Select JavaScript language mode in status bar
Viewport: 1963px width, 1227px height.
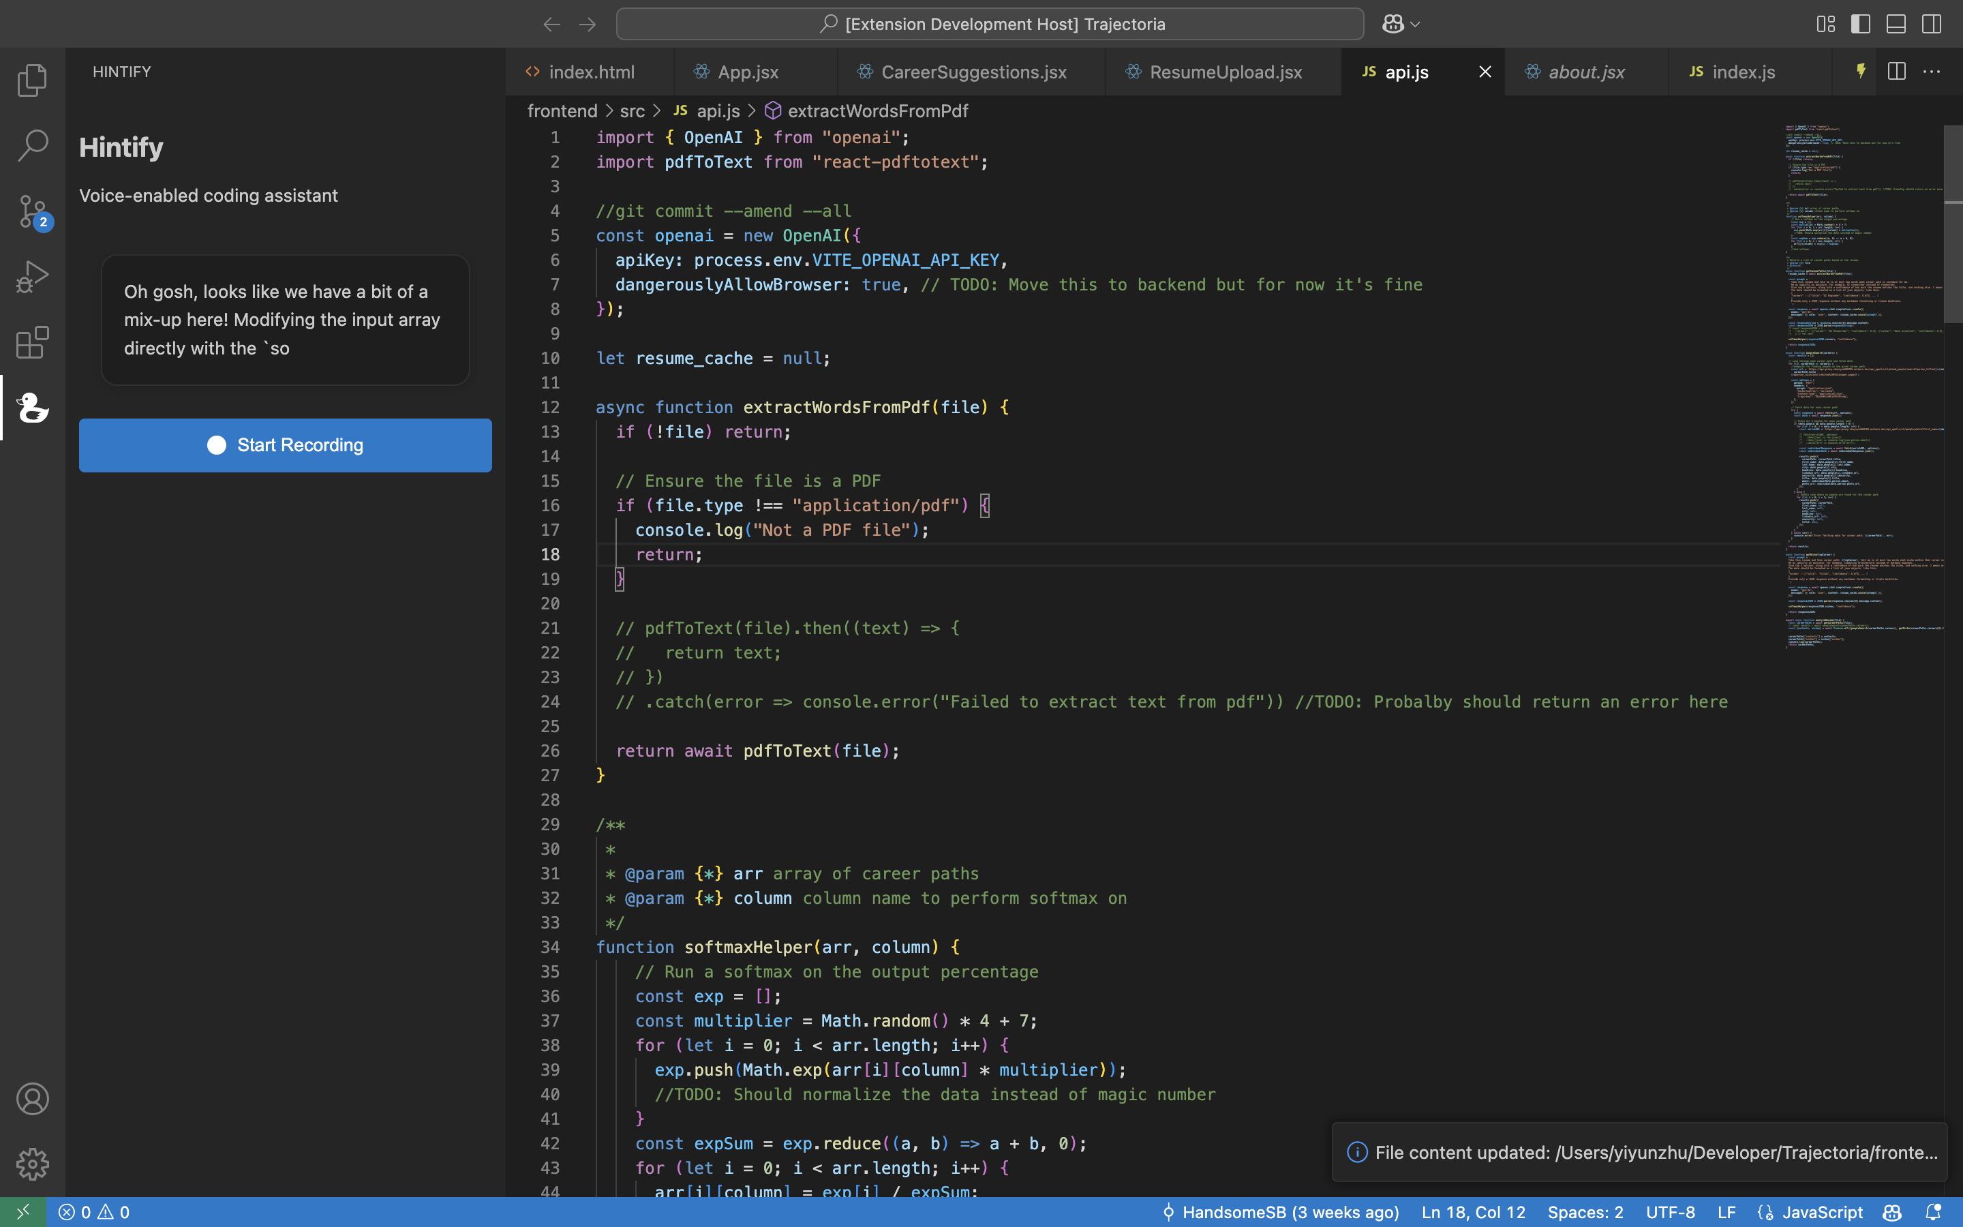pos(1822,1211)
